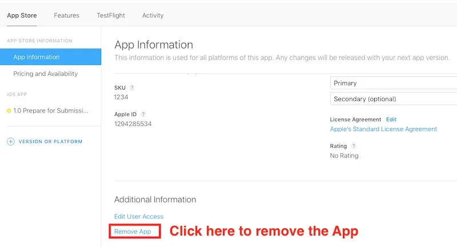Open the Secondary (optional) category dropdown

coord(394,99)
